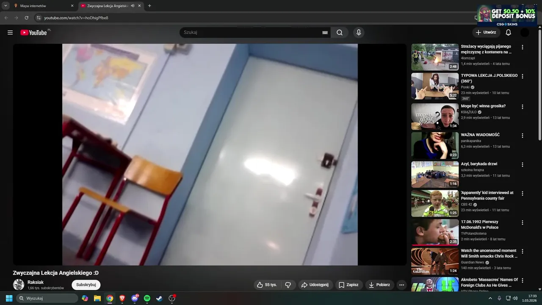542x305 pixels.
Task: Open File Explorer from the taskbar
Action: click(x=97, y=298)
